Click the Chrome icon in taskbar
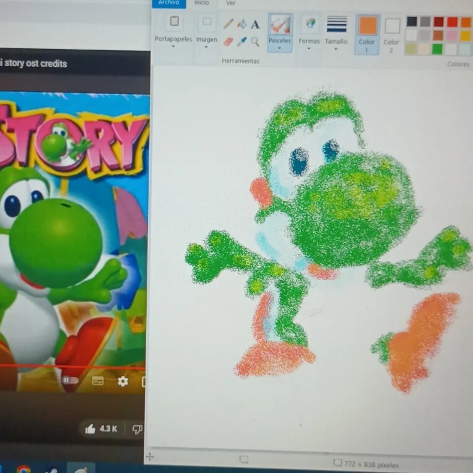473x473 pixels. point(24,469)
